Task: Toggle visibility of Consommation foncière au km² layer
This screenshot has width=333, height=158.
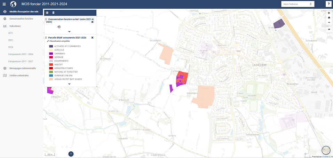Action: (x=59, y=26)
